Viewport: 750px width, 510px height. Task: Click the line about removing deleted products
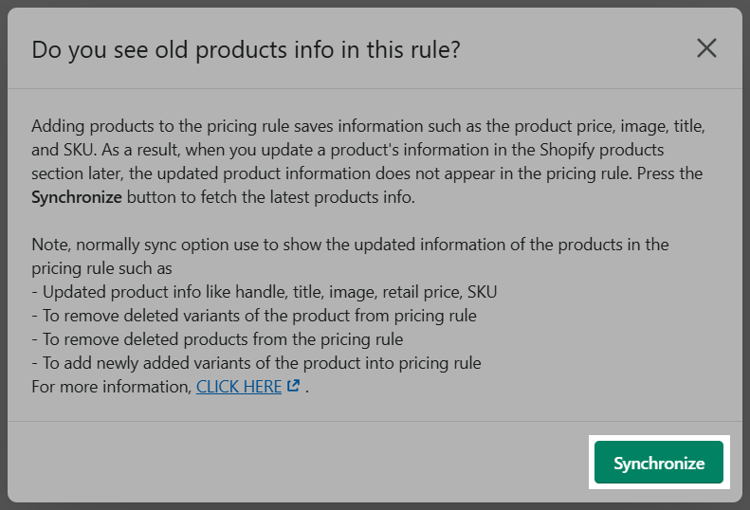(217, 339)
